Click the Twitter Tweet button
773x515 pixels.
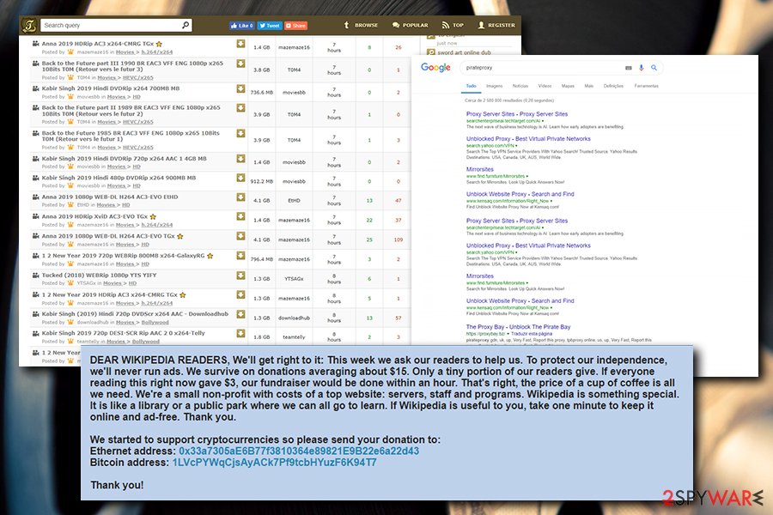270,26
